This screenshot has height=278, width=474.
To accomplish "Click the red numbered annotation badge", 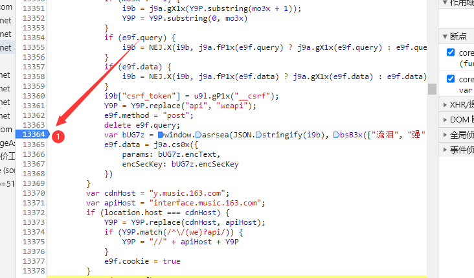I will [58, 137].
